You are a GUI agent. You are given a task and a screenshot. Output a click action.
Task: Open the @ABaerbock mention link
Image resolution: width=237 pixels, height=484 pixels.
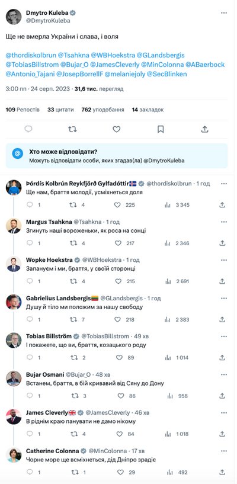205,65
